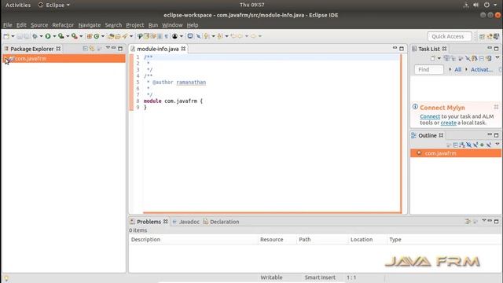The image size is (503, 283).
Task: Open the Window menu
Action: pyautogui.click(x=172, y=25)
